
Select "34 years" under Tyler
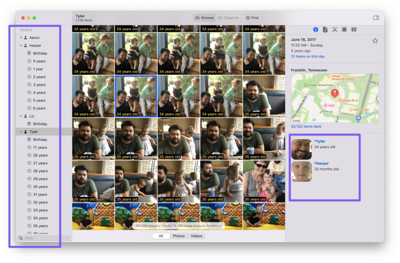pyautogui.click(x=40, y=218)
